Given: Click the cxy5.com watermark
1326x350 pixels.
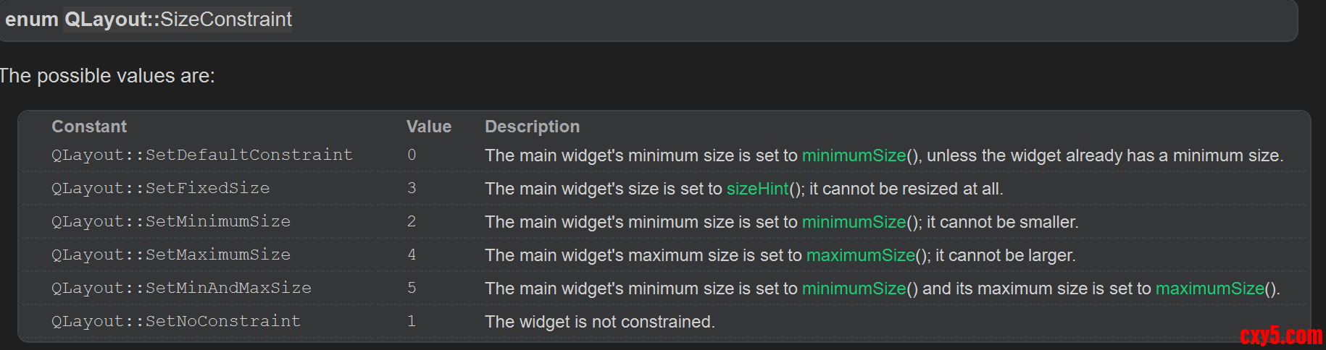Looking at the screenshot, I should [1280, 336].
